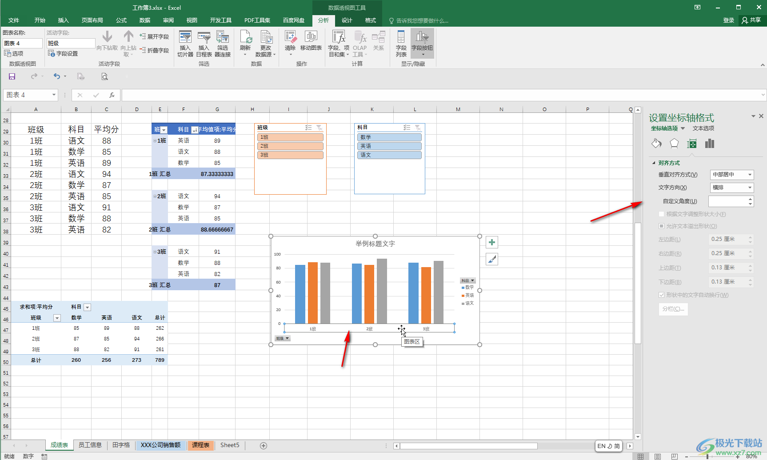Switch to the 设计 ribbon tab
767x460 pixels.
coord(347,20)
